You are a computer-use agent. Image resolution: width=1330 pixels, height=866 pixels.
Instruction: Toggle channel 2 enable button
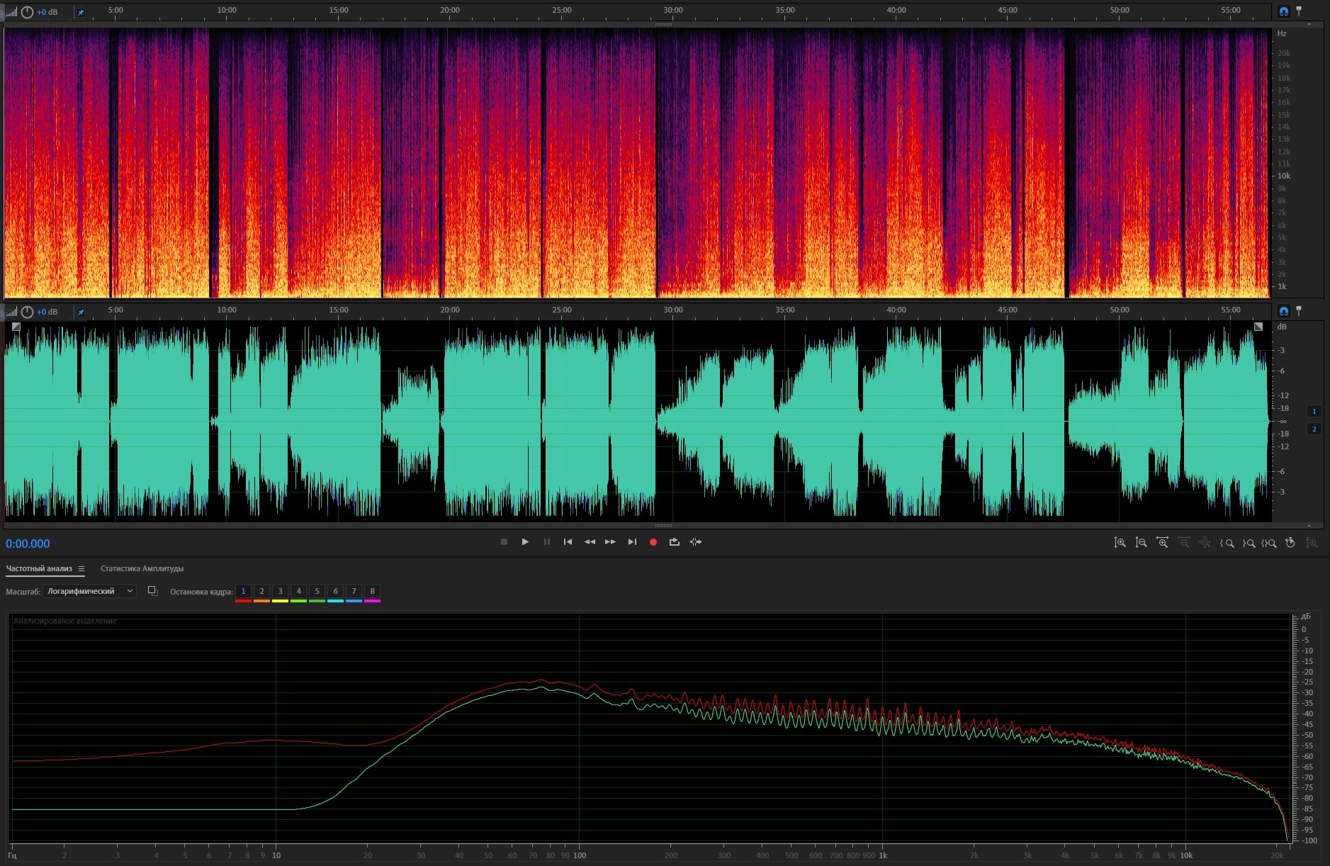pos(1314,429)
